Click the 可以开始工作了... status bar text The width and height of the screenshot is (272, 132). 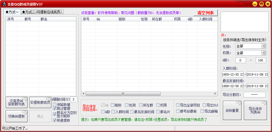pyautogui.click(x=15, y=128)
